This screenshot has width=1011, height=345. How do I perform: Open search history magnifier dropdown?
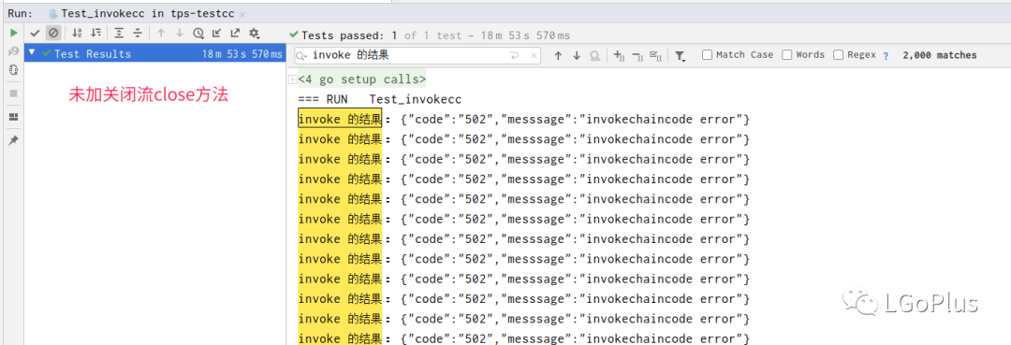coord(301,56)
